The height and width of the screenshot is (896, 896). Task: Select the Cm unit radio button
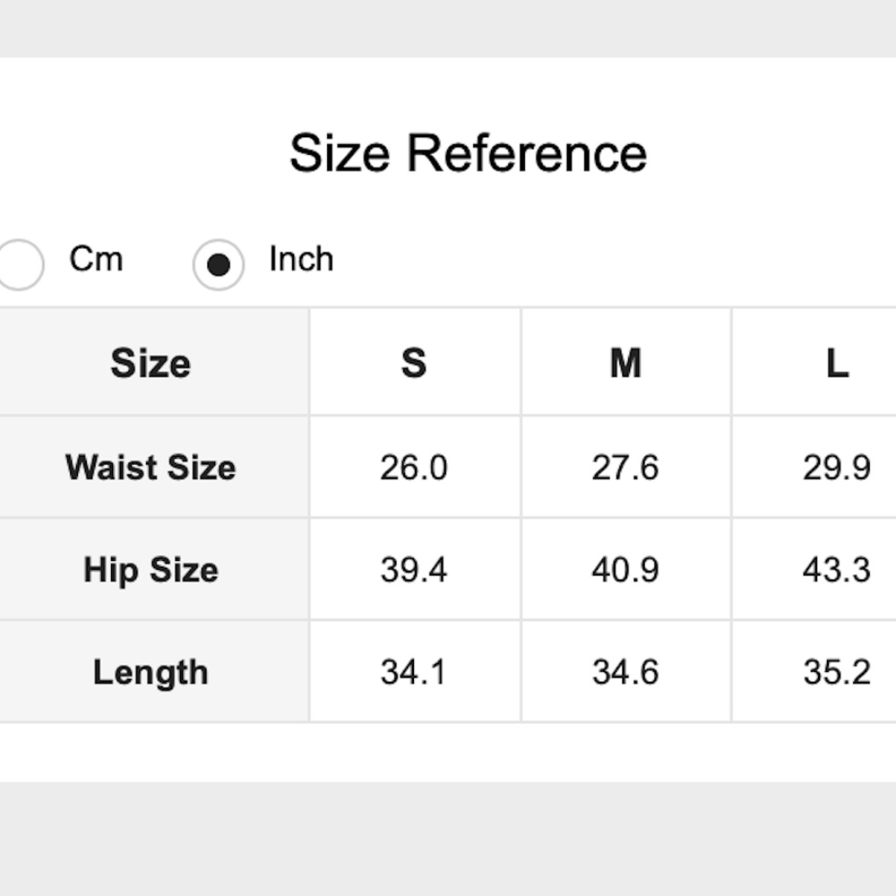pyautogui.click(x=18, y=264)
